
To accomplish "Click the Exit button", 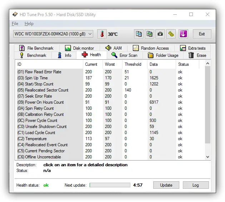I will point(202,34).
